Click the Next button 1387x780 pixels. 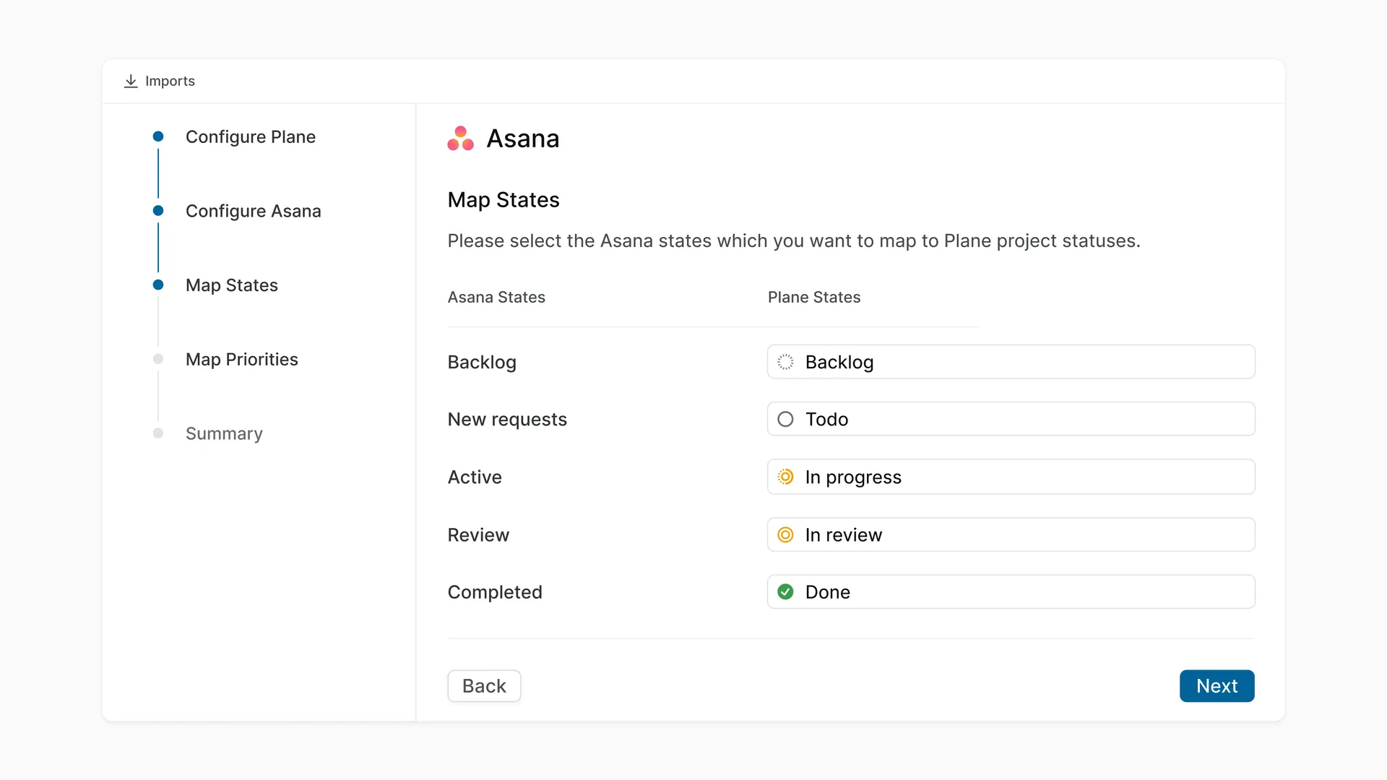point(1217,686)
